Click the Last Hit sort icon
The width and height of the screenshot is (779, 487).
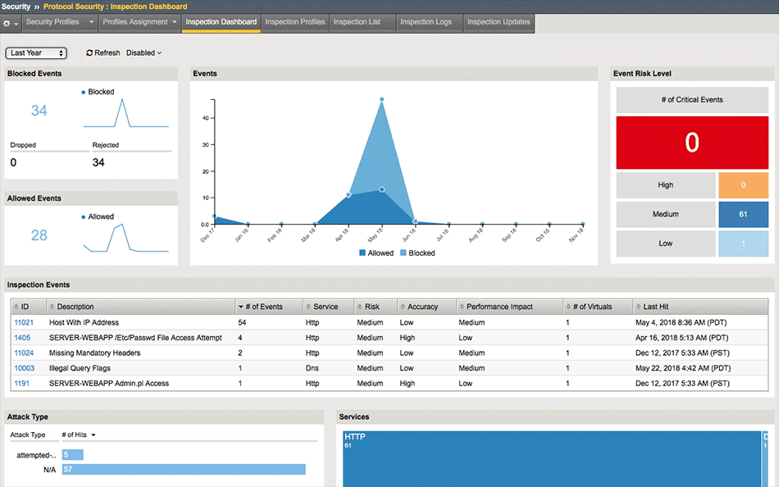pyautogui.click(x=638, y=306)
